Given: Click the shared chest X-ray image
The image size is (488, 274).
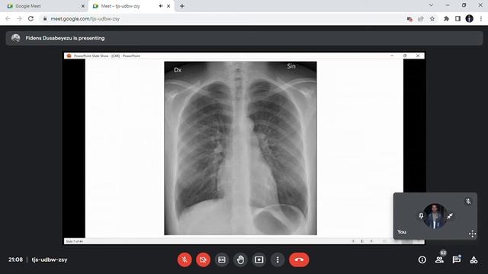Looking at the screenshot, I should click(240, 148).
